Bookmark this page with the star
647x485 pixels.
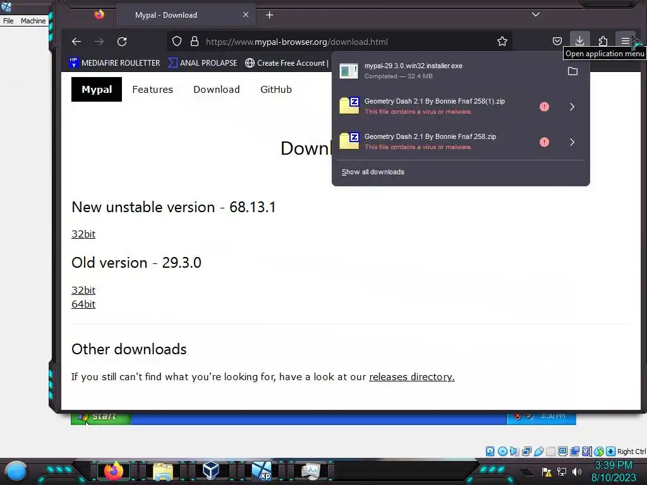click(x=502, y=41)
